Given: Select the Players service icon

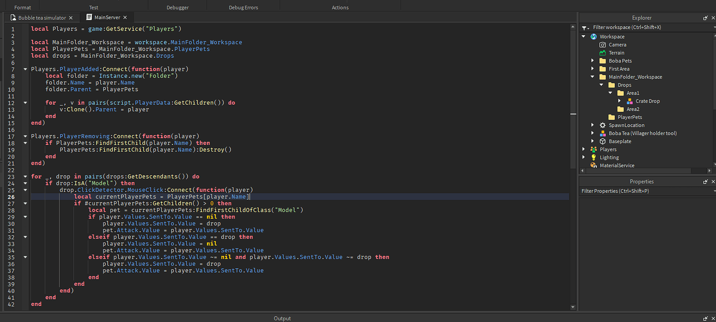Looking at the screenshot, I should point(594,150).
